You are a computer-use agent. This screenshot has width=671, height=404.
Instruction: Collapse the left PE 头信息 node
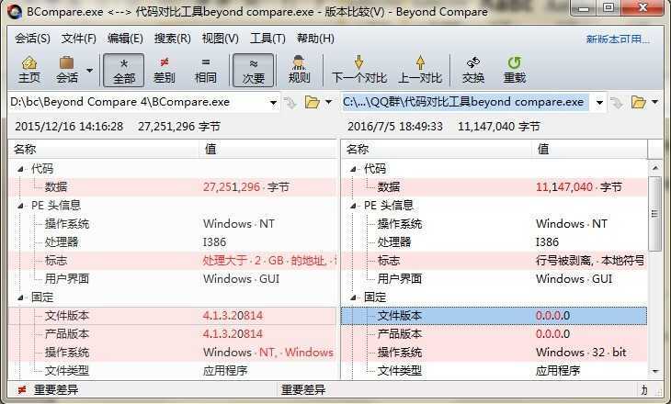20,206
